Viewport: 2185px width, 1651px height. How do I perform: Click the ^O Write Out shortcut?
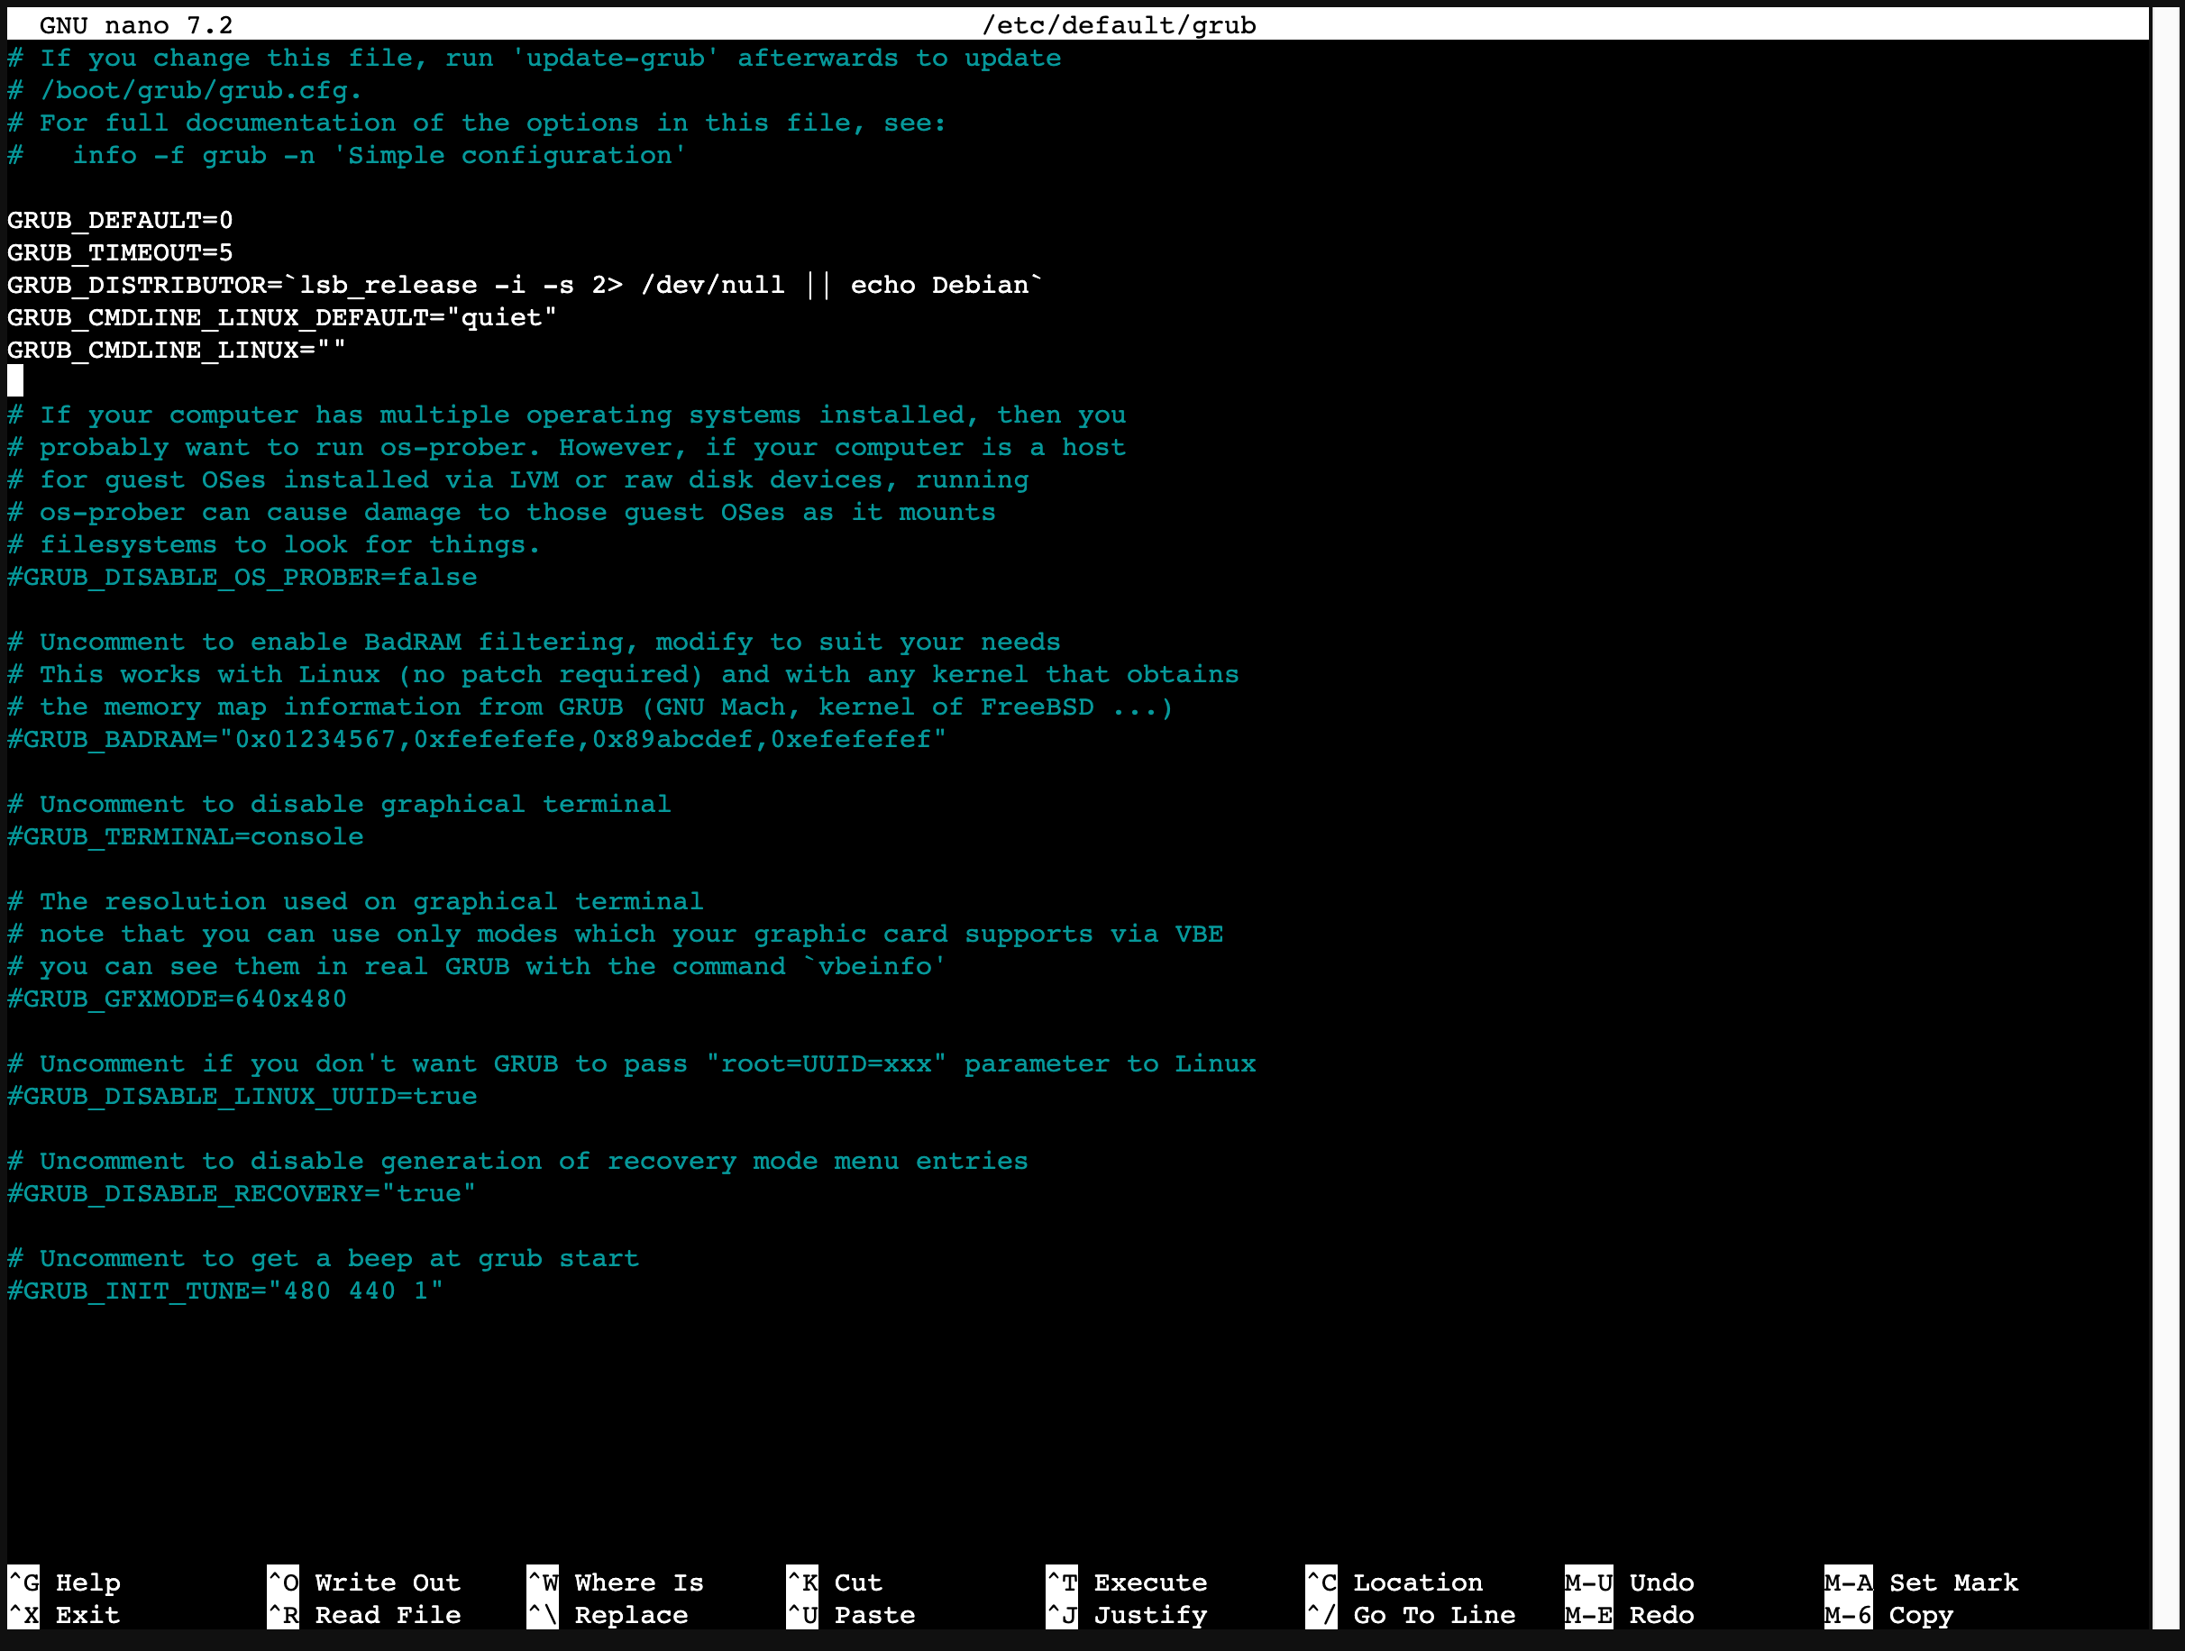(x=363, y=1582)
